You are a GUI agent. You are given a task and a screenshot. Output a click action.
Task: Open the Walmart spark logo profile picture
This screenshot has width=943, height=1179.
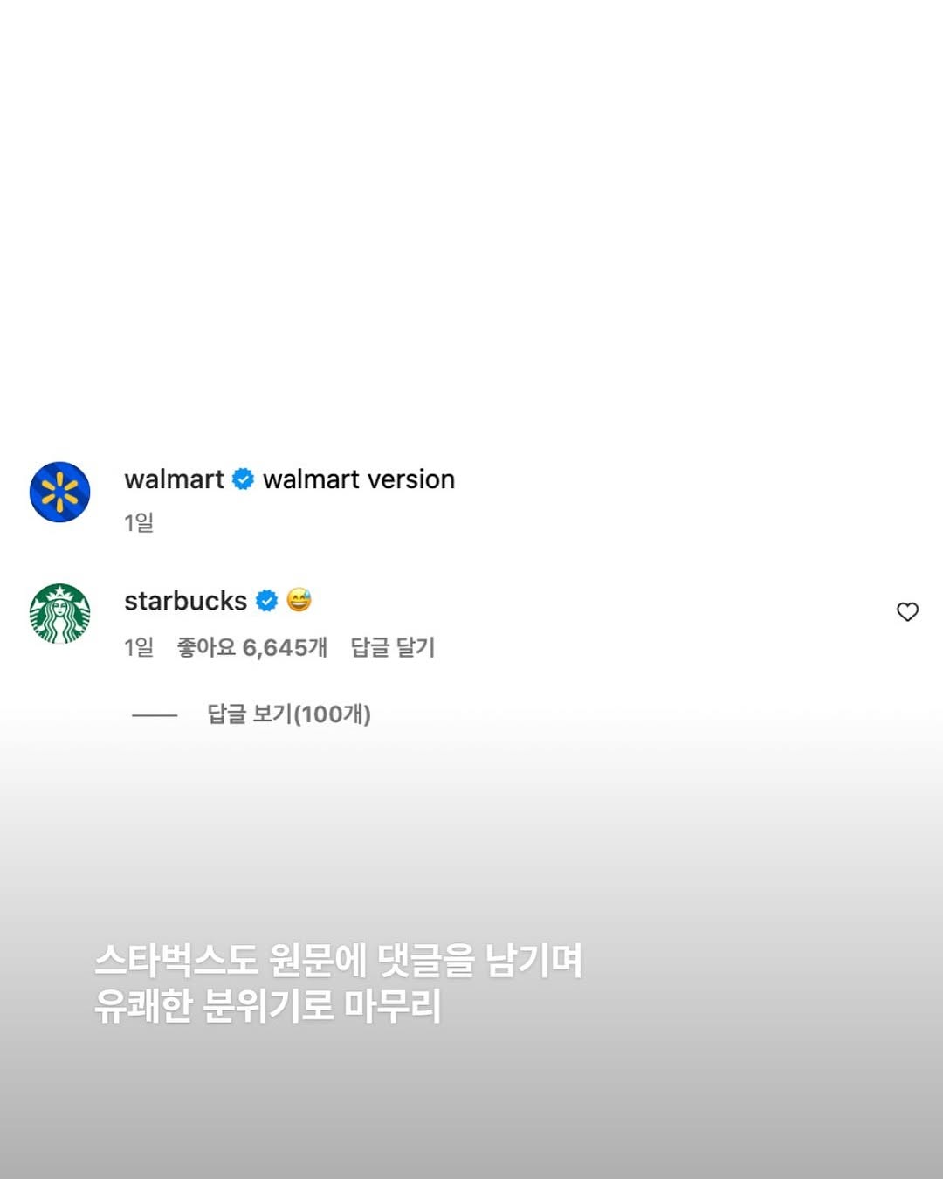click(60, 493)
